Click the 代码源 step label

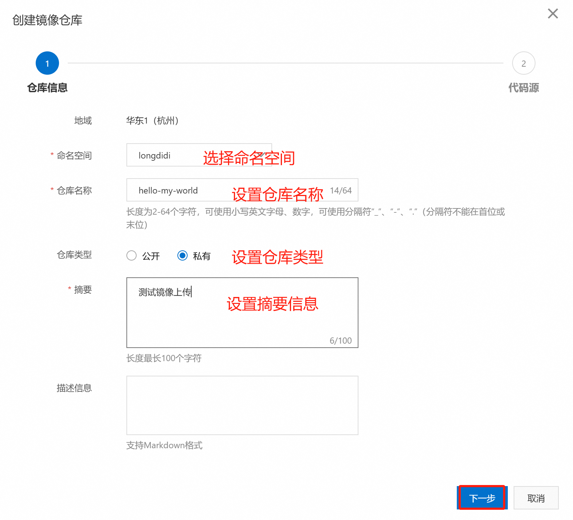523,88
